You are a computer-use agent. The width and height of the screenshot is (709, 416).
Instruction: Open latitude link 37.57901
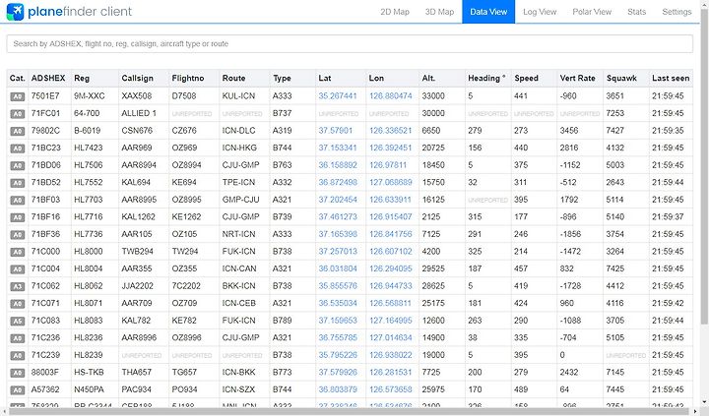coord(335,131)
